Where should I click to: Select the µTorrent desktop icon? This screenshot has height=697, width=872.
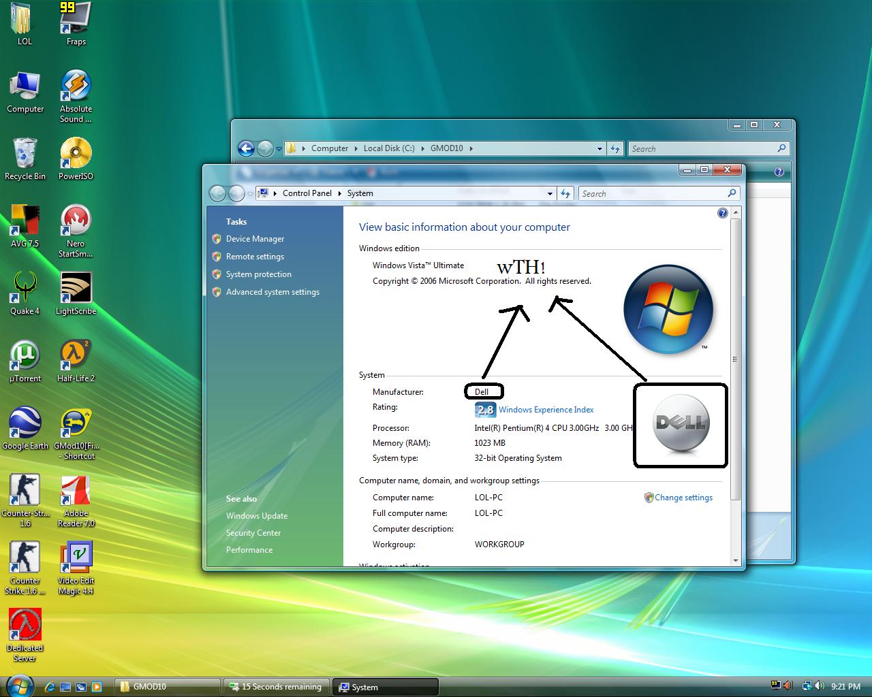25,361
